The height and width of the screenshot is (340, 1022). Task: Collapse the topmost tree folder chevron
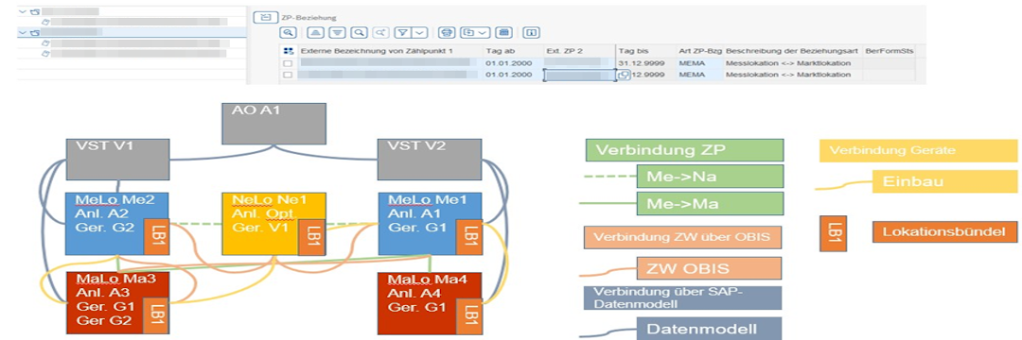[x=22, y=11]
